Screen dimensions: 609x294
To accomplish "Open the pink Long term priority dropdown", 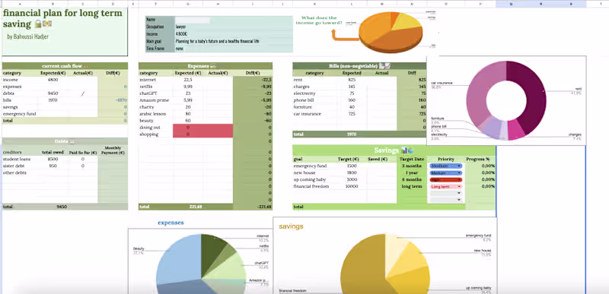I will point(446,187).
